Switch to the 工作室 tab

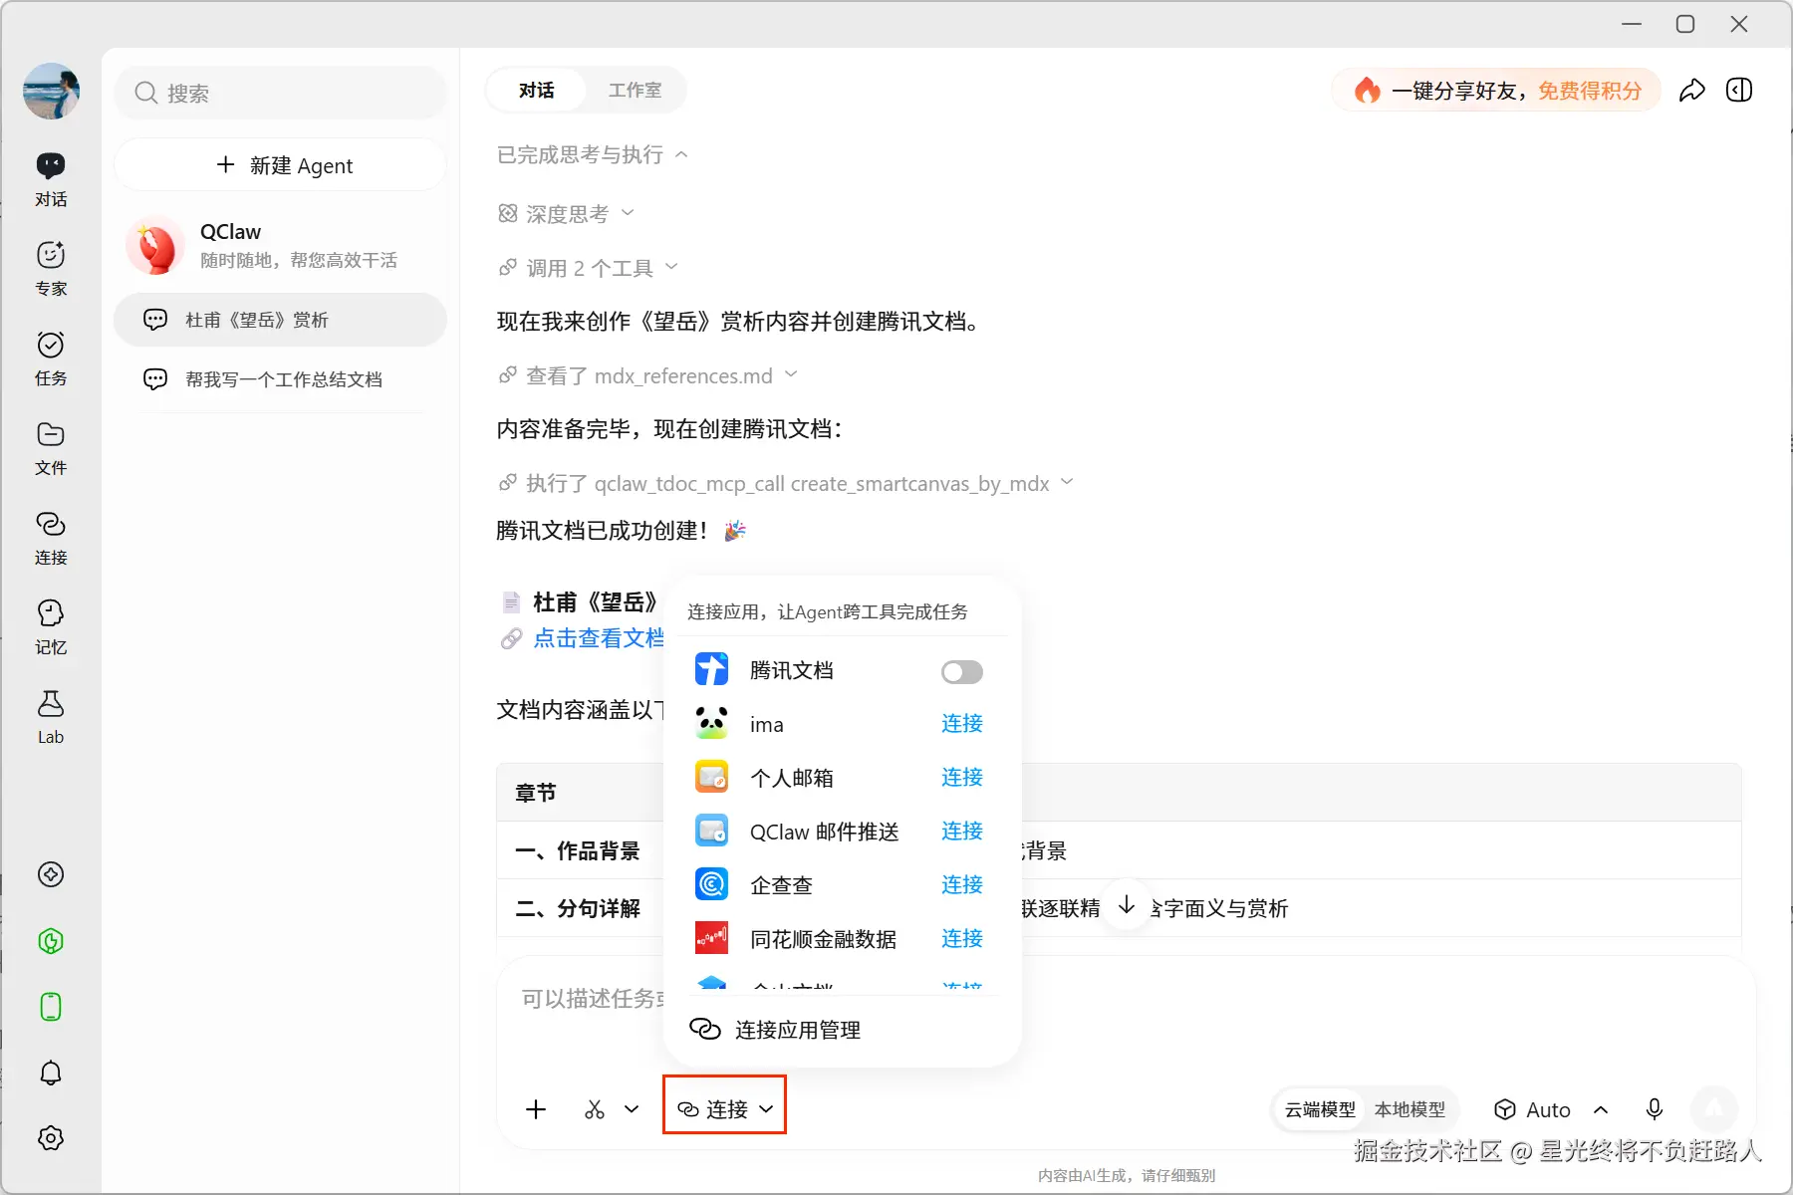point(635,91)
